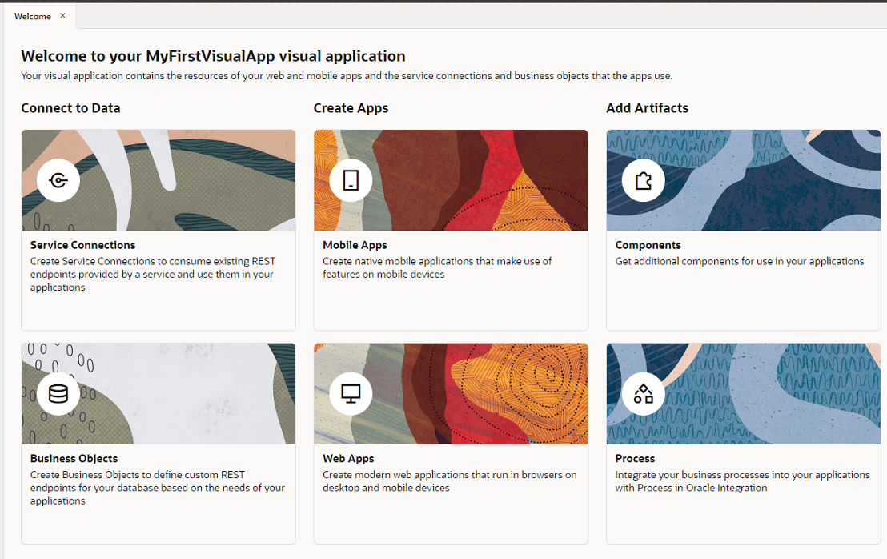Open the Mobile Apps title link
The image size is (887, 559).
pyautogui.click(x=355, y=245)
